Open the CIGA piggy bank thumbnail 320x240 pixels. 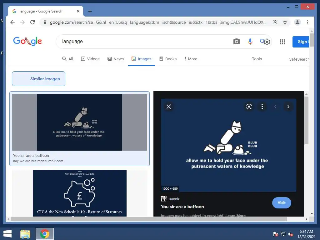tap(80, 193)
